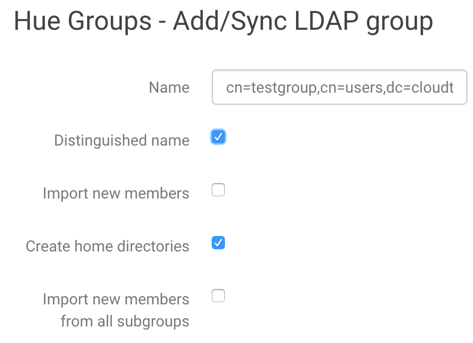The image size is (473, 343).
Task: Enable the Import new members checkbox
Action: point(218,190)
